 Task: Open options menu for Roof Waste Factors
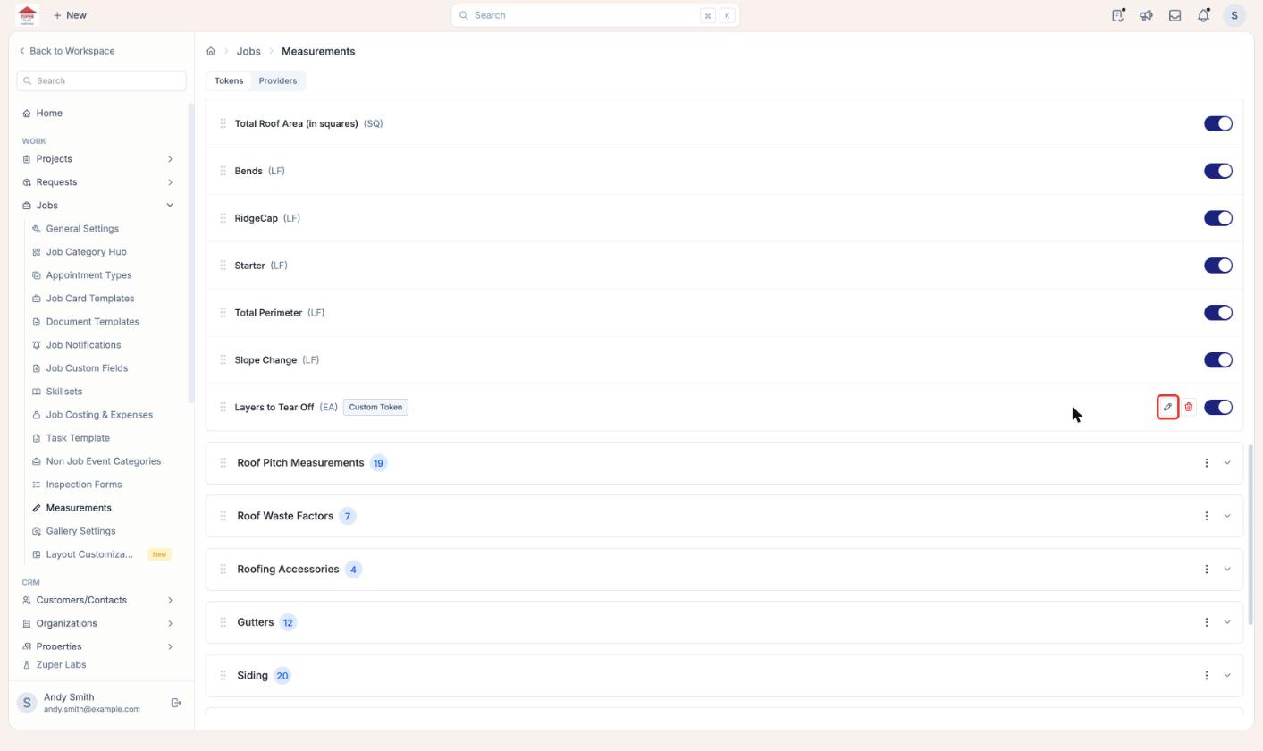tap(1207, 516)
